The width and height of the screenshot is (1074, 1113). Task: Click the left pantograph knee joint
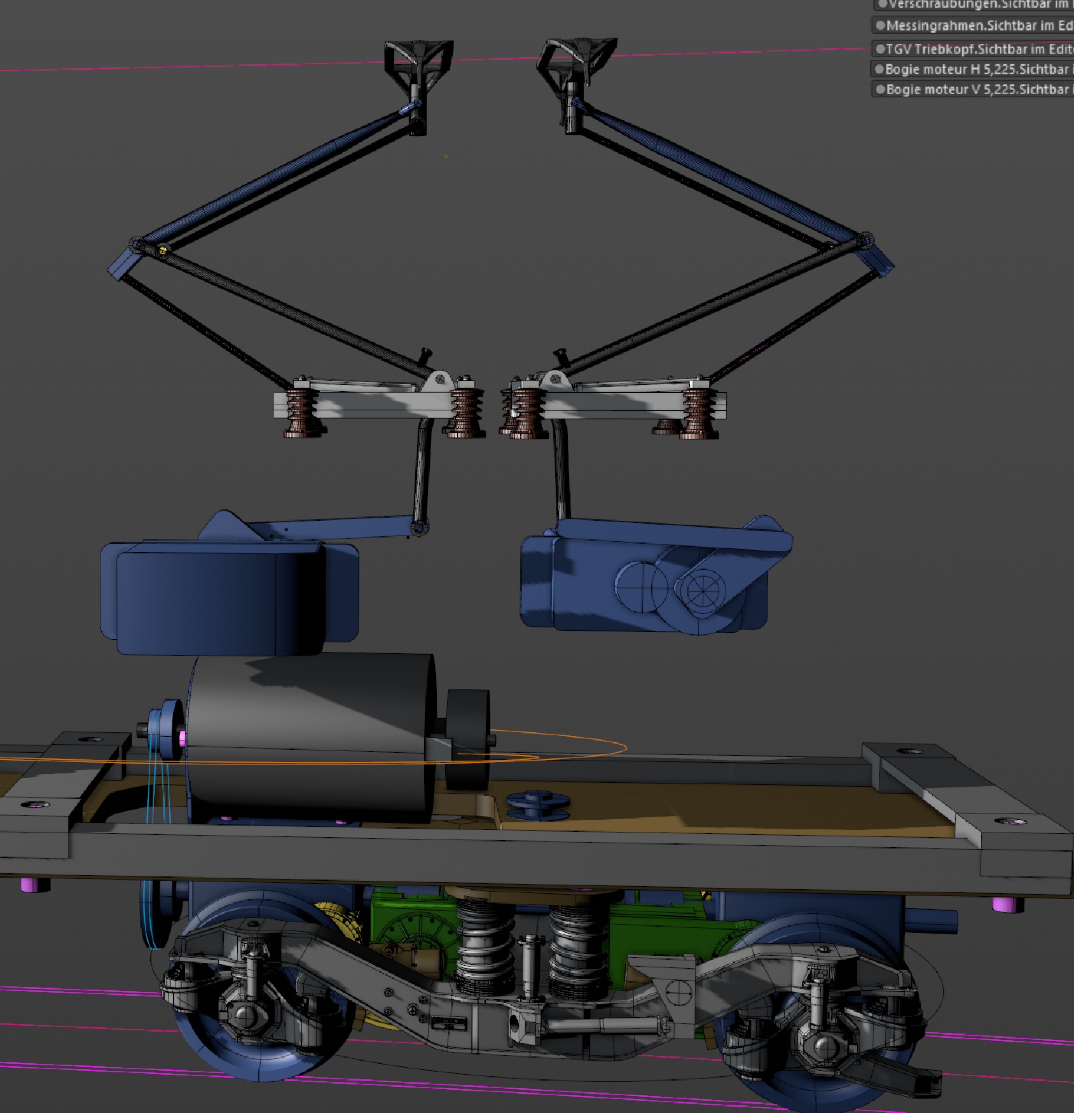tap(135, 245)
